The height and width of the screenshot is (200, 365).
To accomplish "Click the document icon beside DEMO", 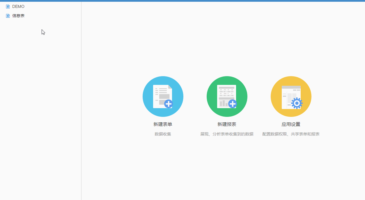I will 8,6.
